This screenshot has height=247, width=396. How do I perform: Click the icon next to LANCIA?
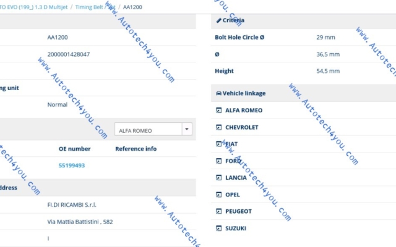click(218, 178)
